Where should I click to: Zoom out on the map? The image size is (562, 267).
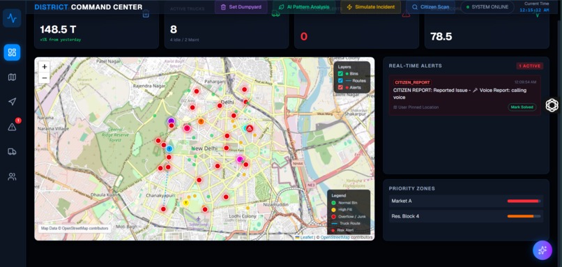[x=44, y=77]
